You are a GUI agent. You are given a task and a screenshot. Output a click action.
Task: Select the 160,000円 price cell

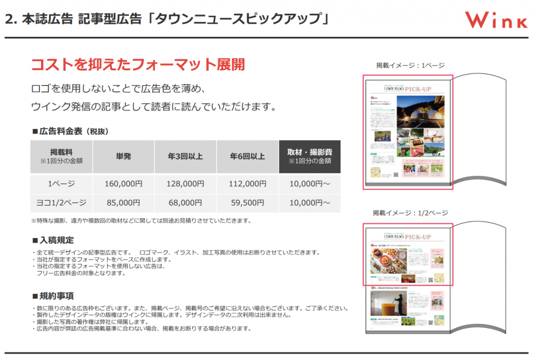pos(123,184)
